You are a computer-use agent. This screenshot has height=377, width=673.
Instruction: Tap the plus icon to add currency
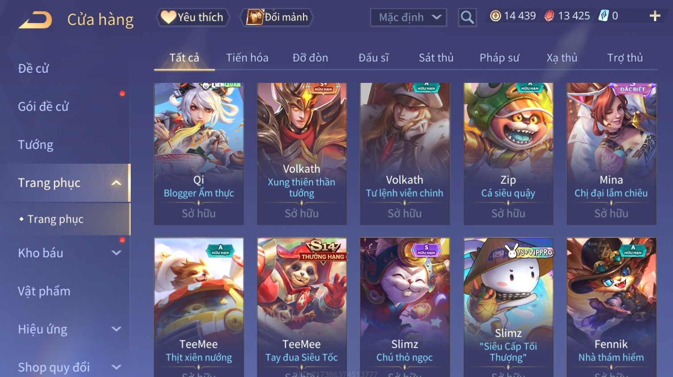click(655, 16)
